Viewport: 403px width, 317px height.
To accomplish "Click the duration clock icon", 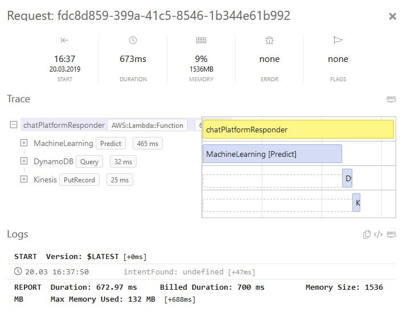I will [x=133, y=40].
